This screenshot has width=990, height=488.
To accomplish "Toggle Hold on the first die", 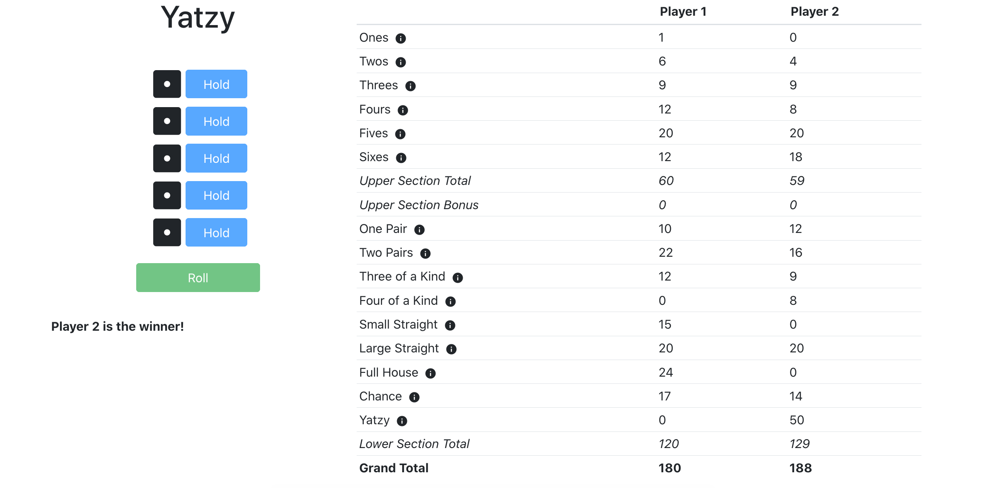I will pyautogui.click(x=216, y=84).
